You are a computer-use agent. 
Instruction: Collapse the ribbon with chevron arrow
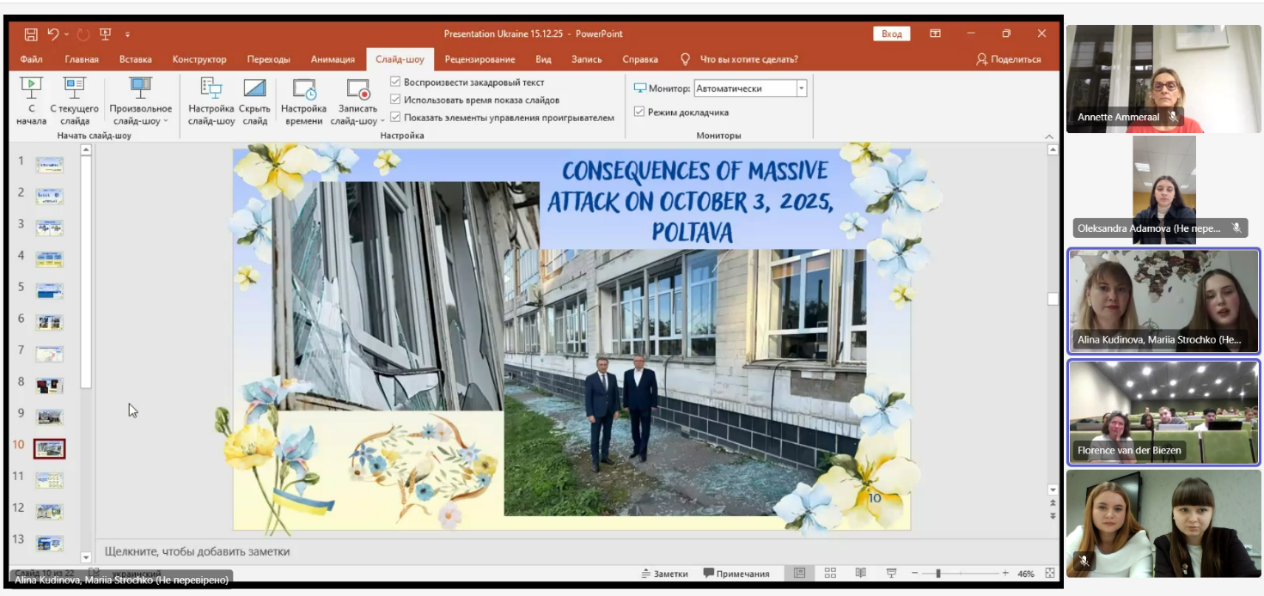1049,137
